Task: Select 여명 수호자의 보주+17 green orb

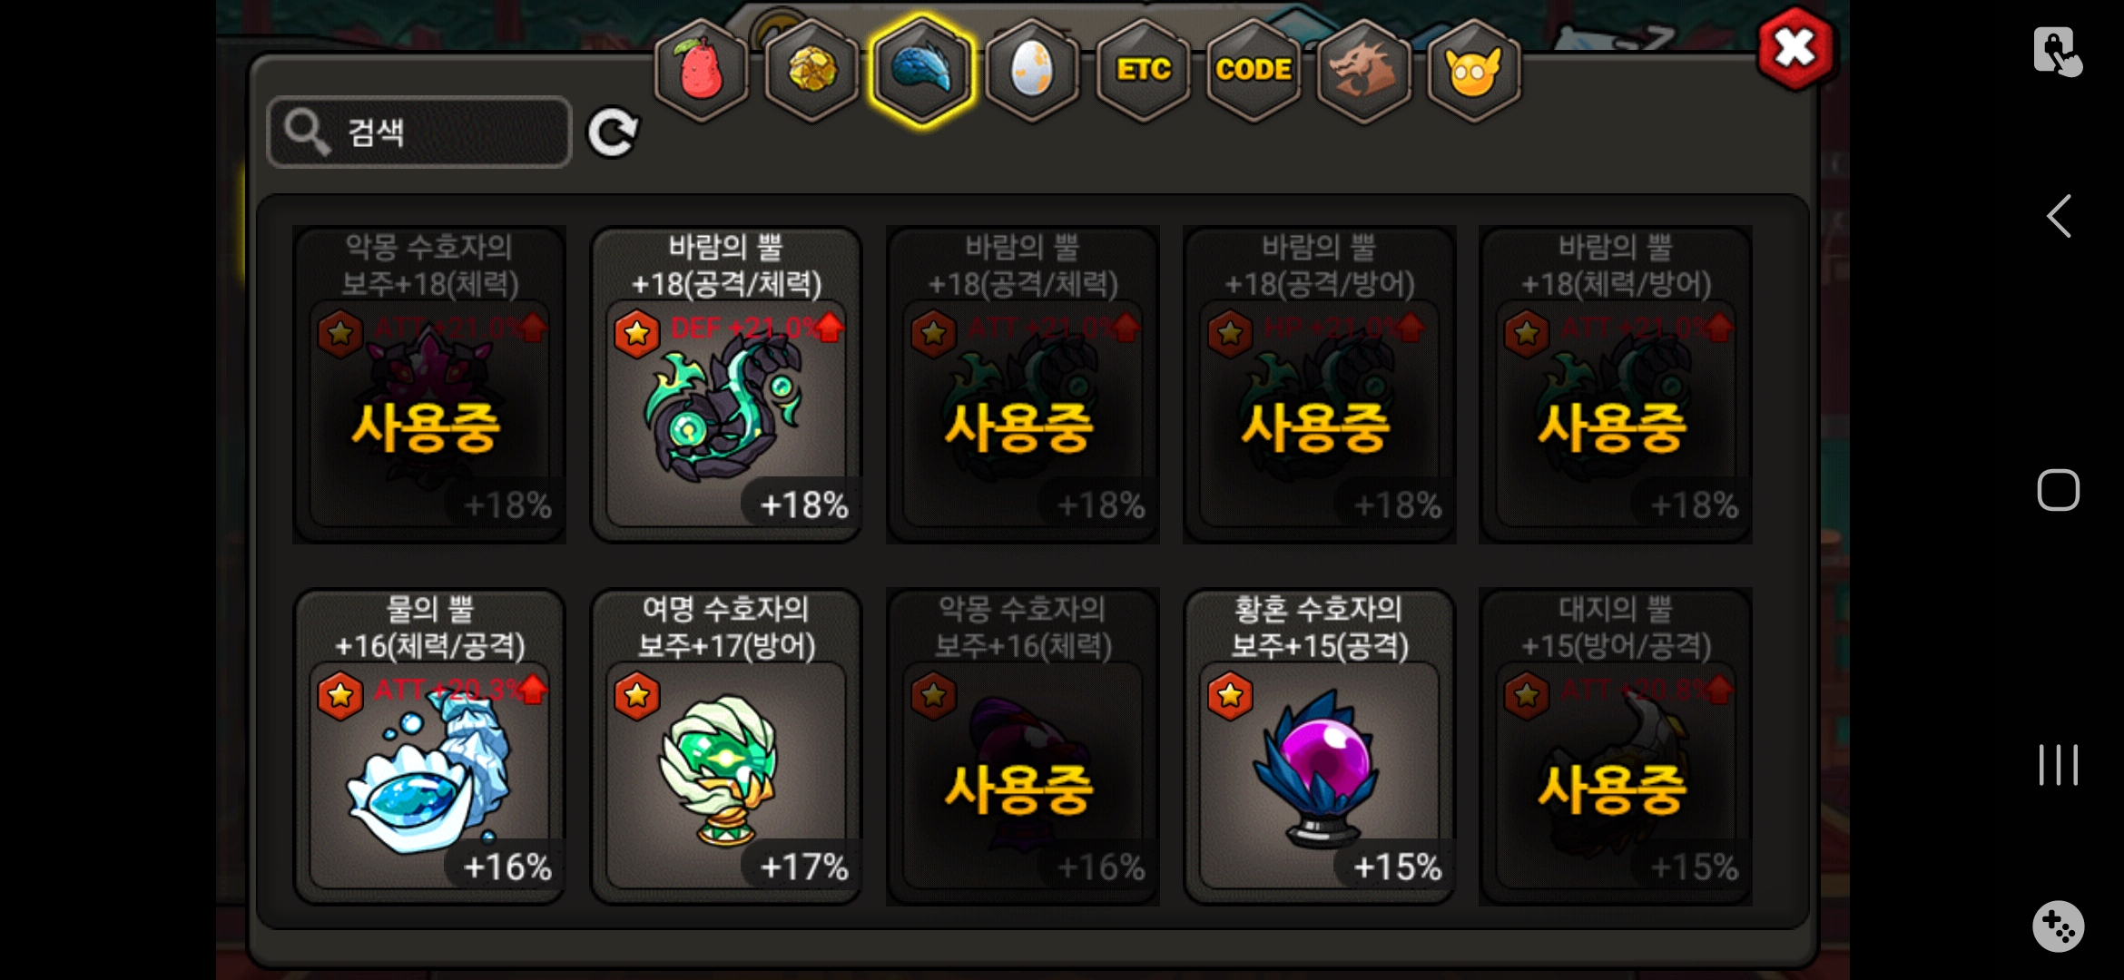Action: pyautogui.click(x=726, y=747)
